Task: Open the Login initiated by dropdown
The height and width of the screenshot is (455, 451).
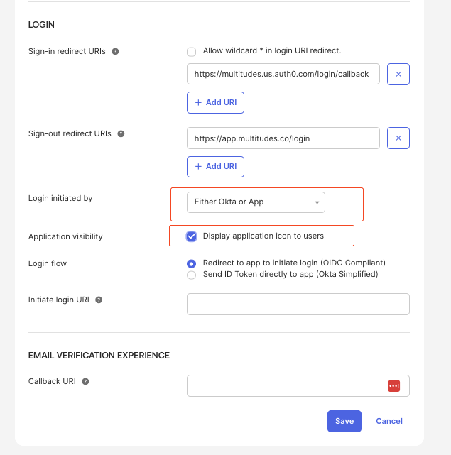Action: (256, 202)
